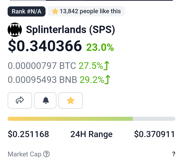Click the $0.251168 24H low value
This screenshot has width=183, height=161.
(28, 134)
